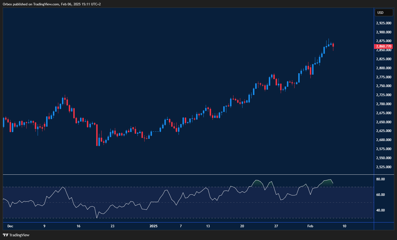Click the 23 date marker on time axis
The width and height of the screenshot is (397, 240).
[x=112, y=226]
